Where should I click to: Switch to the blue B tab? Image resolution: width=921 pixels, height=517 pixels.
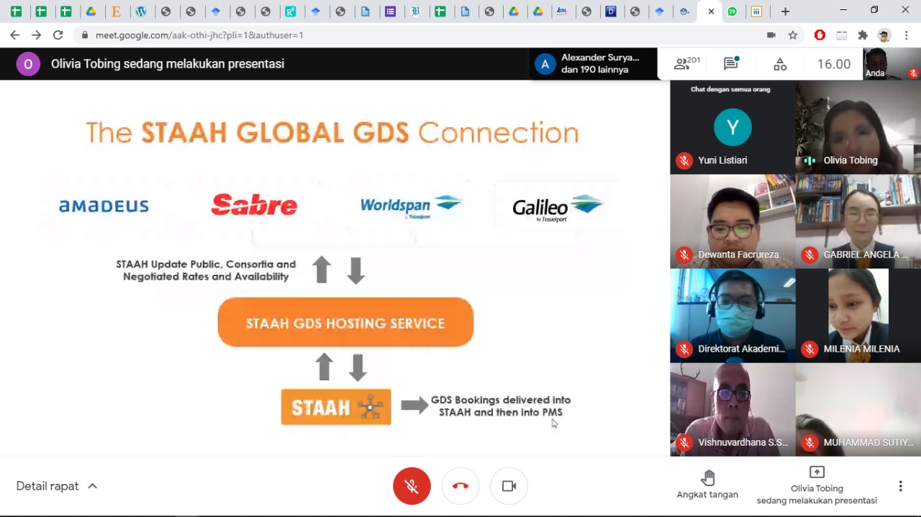[x=415, y=12]
